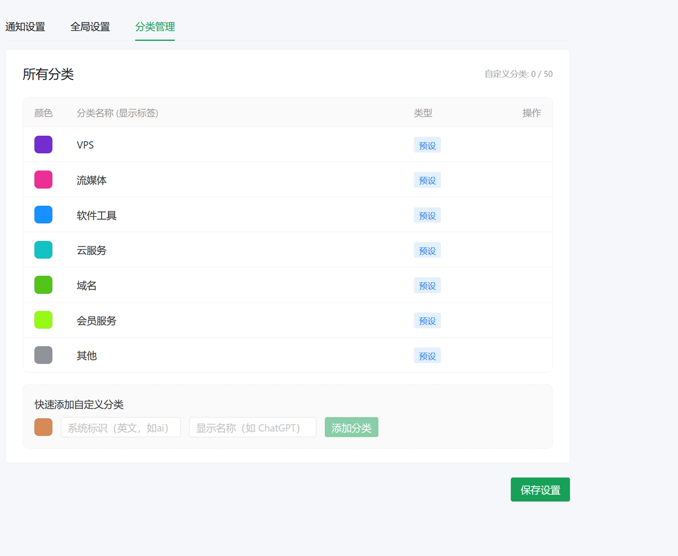Focus the 显示名称 input field
Screen dimensions: 678x556
tap(253, 427)
